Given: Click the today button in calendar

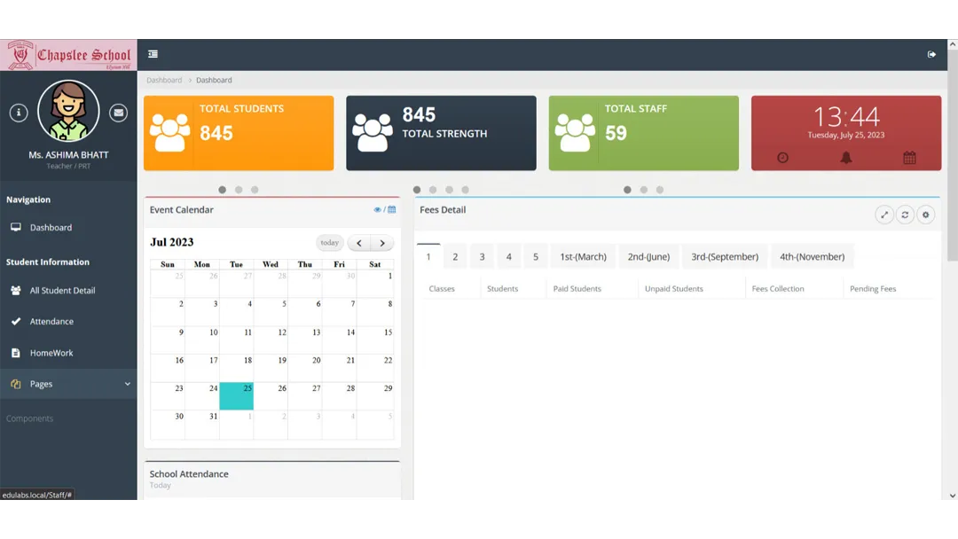Looking at the screenshot, I should 330,243.
